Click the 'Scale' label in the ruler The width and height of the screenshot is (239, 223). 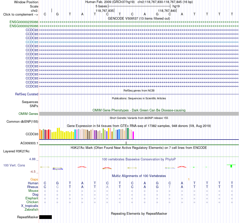point(34,6)
